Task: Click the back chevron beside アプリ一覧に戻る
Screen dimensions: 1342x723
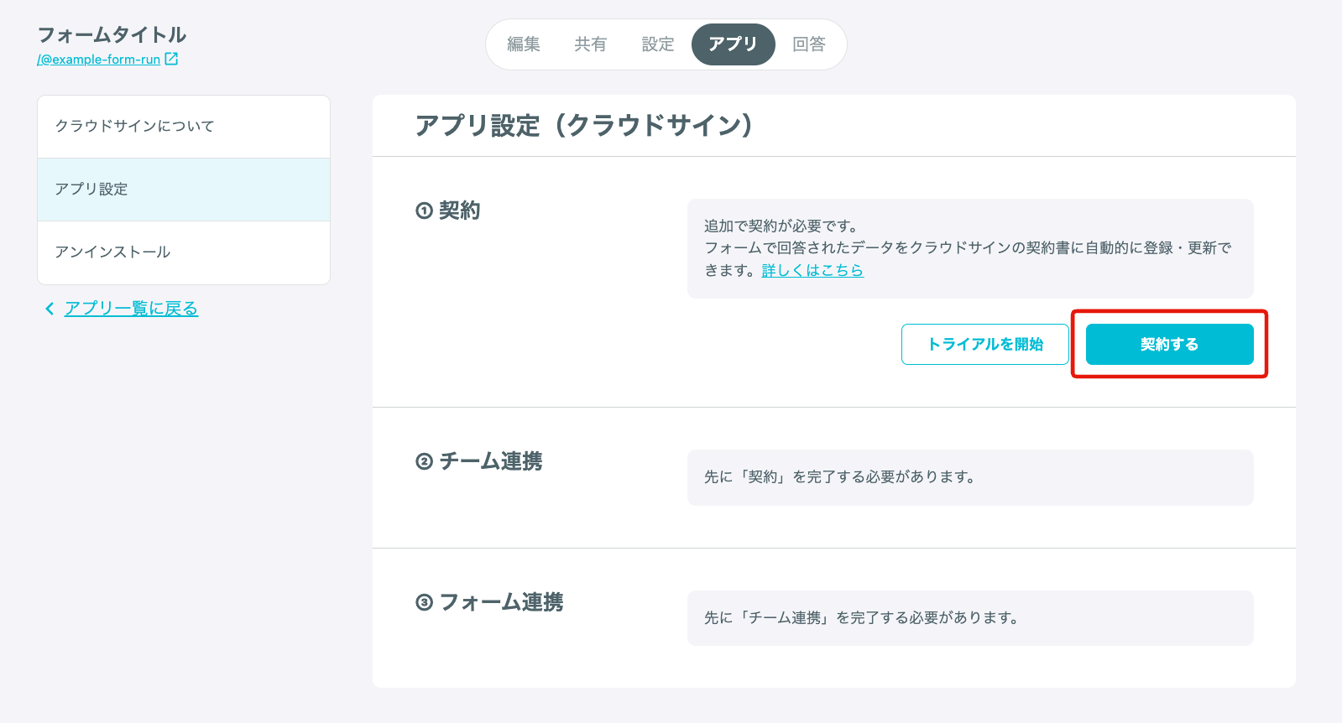Action: [x=50, y=309]
